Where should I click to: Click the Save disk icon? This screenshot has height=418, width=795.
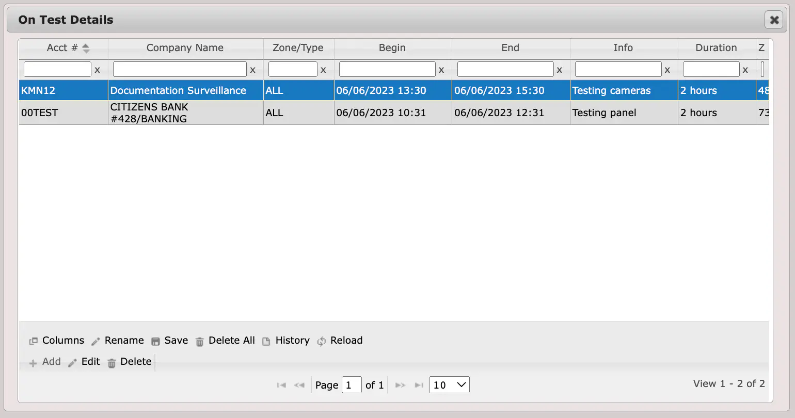pos(155,341)
